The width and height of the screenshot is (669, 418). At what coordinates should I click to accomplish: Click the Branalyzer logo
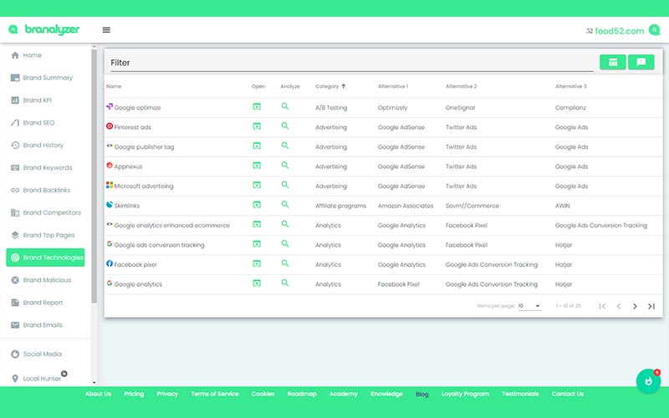point(44,29)
